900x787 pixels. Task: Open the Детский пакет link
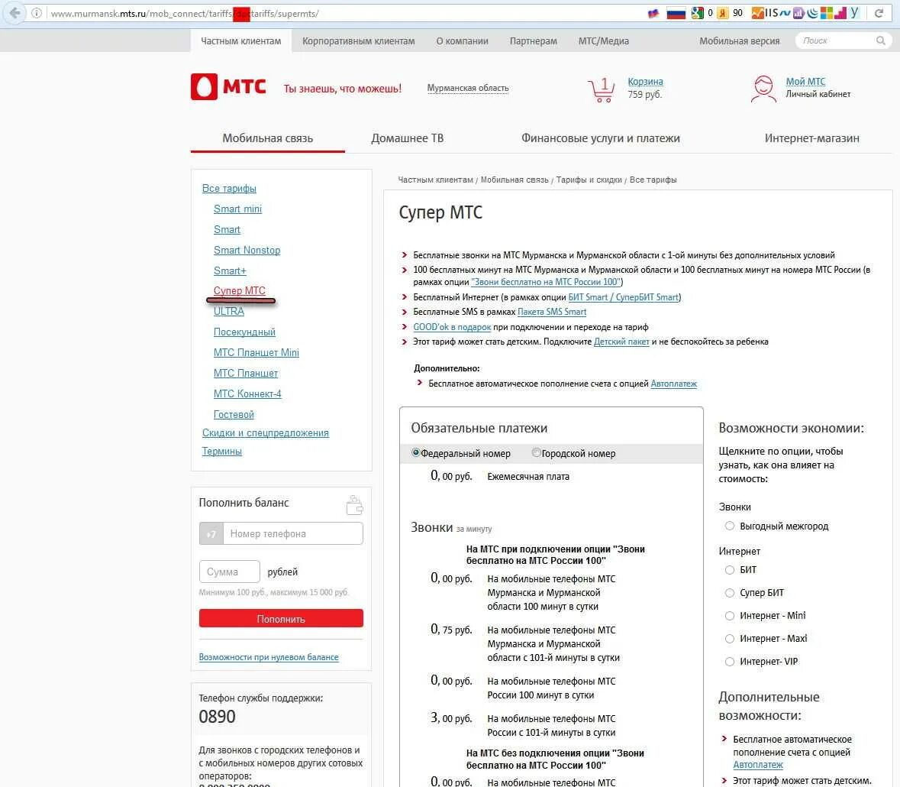(x=621, y=342)
